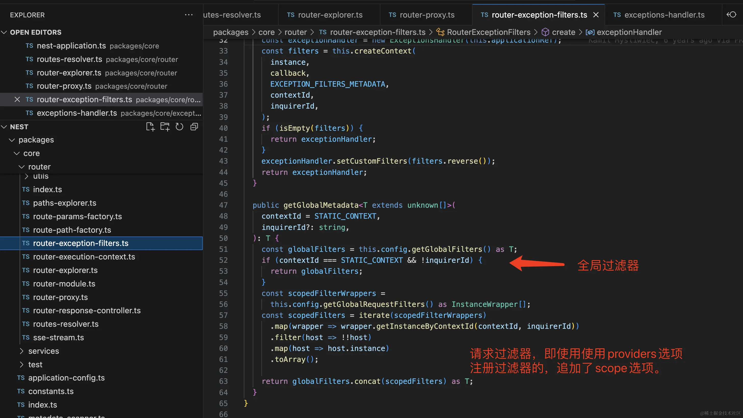743x418 pixels.
Task: Open router-proxy.ts from Open Editors list
Action: [101, 86]
